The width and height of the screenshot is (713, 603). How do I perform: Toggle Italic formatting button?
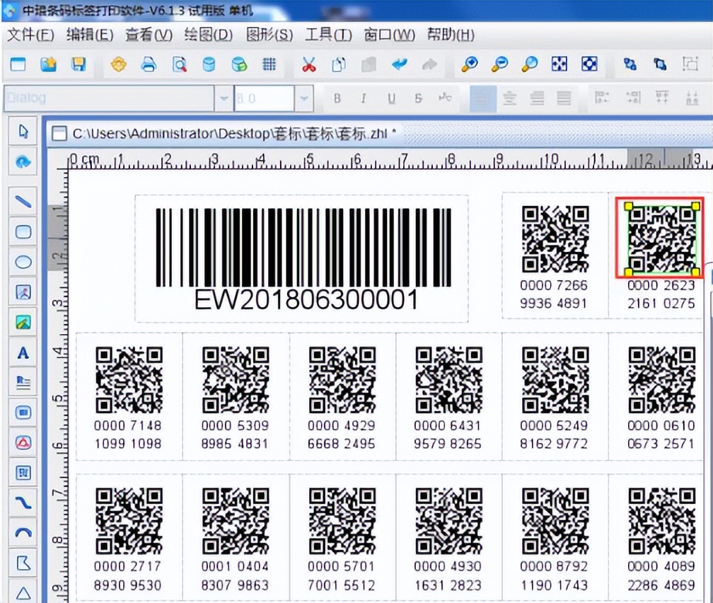point(364,98)
